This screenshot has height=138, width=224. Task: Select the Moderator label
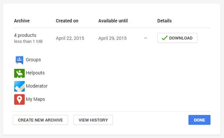pos(37,86)
